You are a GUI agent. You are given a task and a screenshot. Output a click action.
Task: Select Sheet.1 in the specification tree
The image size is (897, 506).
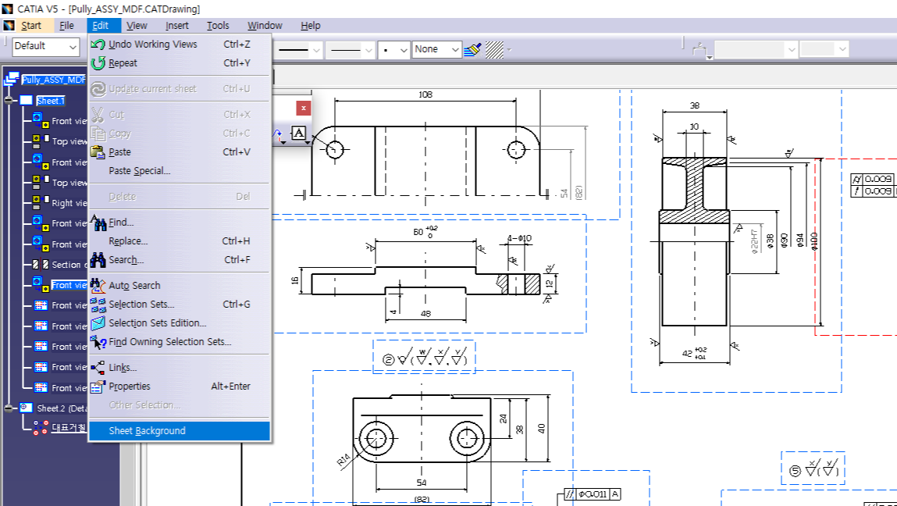tap(51, 101)
